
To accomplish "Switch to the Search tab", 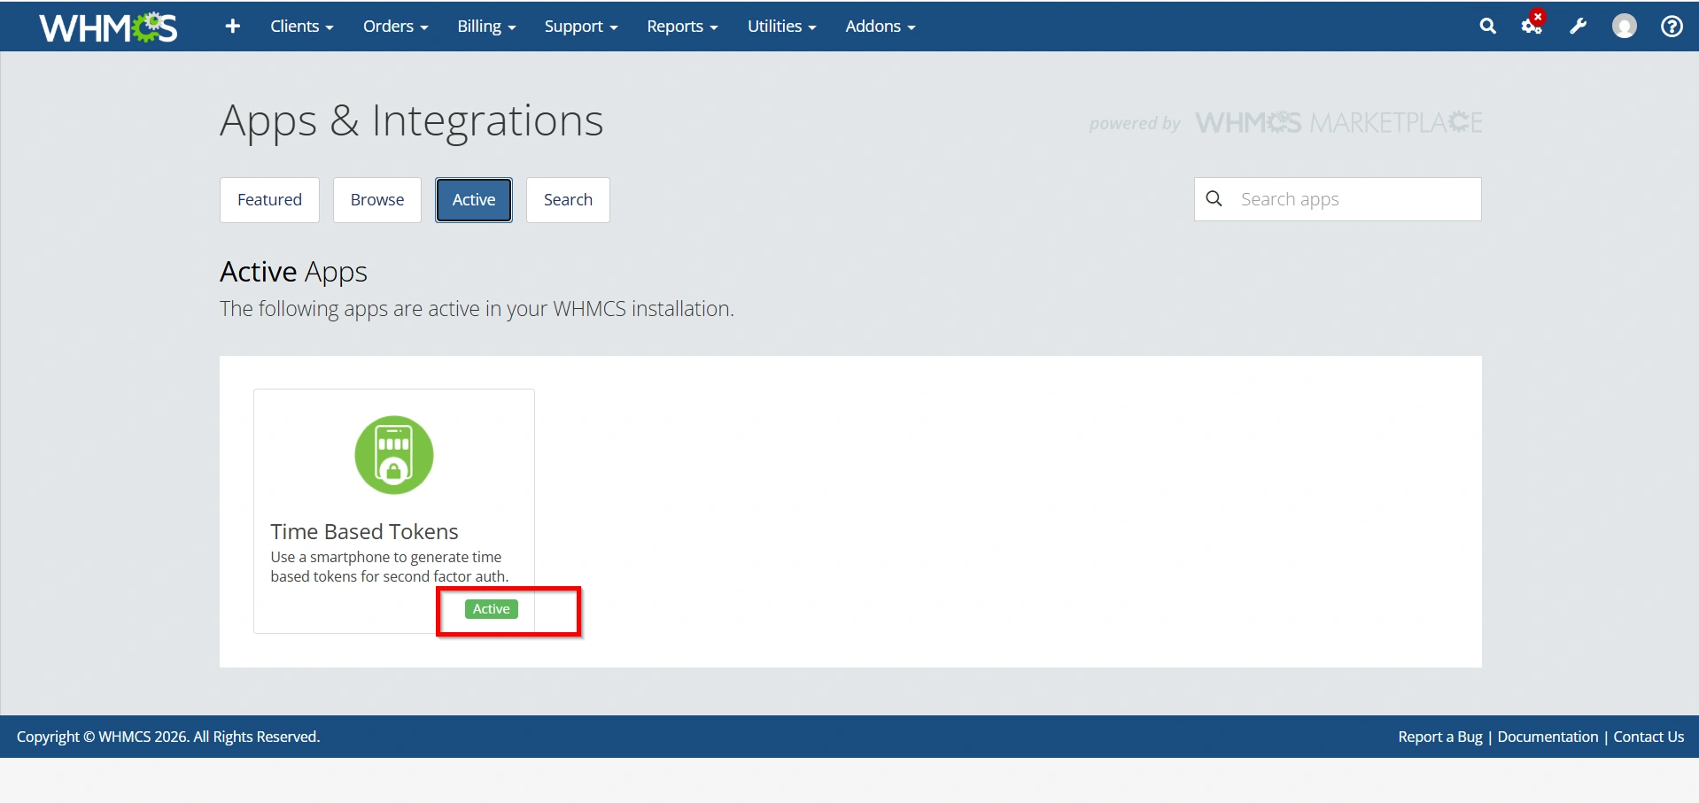I will pyautogui.click(x=568, y=200).
